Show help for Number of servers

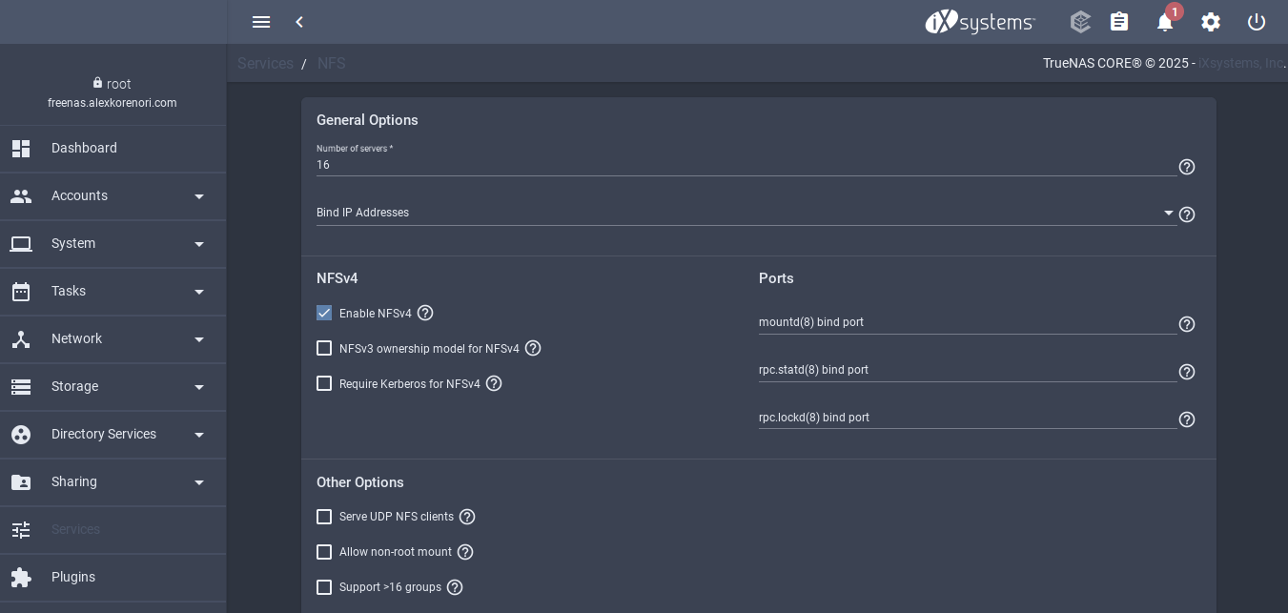pyautogui.click(x=1187, y=167)
